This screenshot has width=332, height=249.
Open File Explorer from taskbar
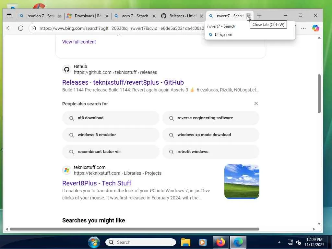pos(186,242)
